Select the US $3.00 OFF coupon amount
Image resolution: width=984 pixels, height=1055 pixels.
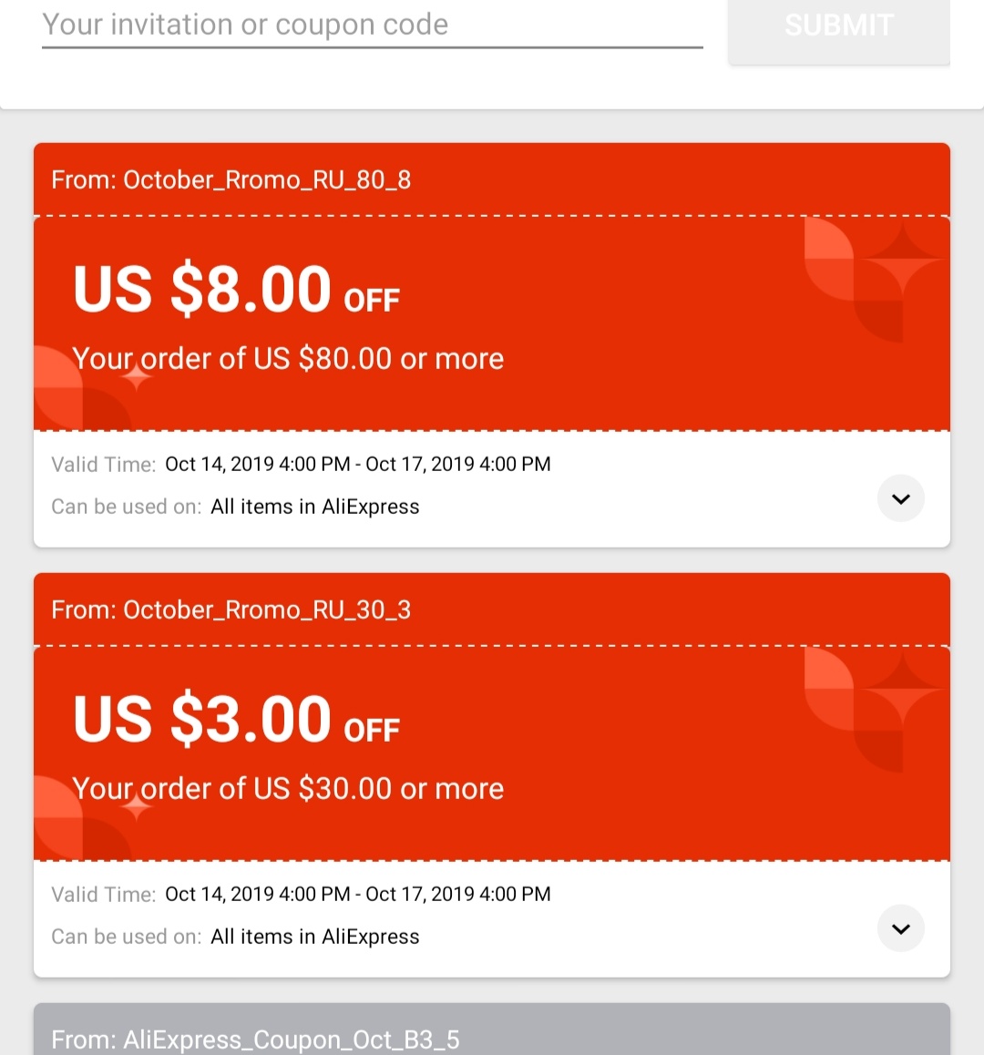click(236, 719)
